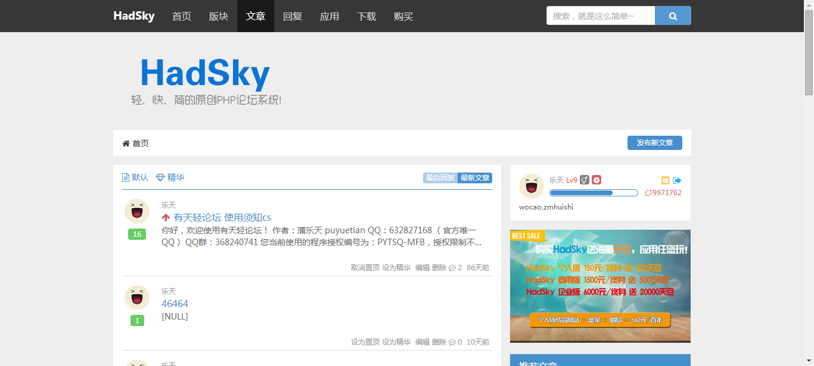Open the 购买 nav menu item
The image size is (814, 366).
[x=403, y=16]
